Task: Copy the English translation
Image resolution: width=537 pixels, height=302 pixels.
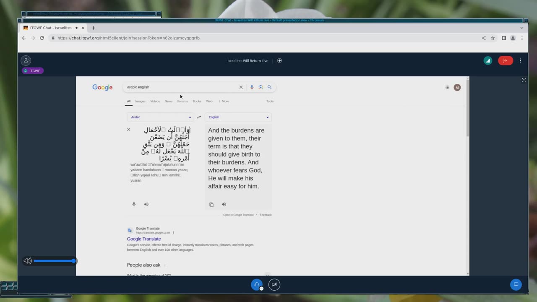Action: click(x=211, y=205)
